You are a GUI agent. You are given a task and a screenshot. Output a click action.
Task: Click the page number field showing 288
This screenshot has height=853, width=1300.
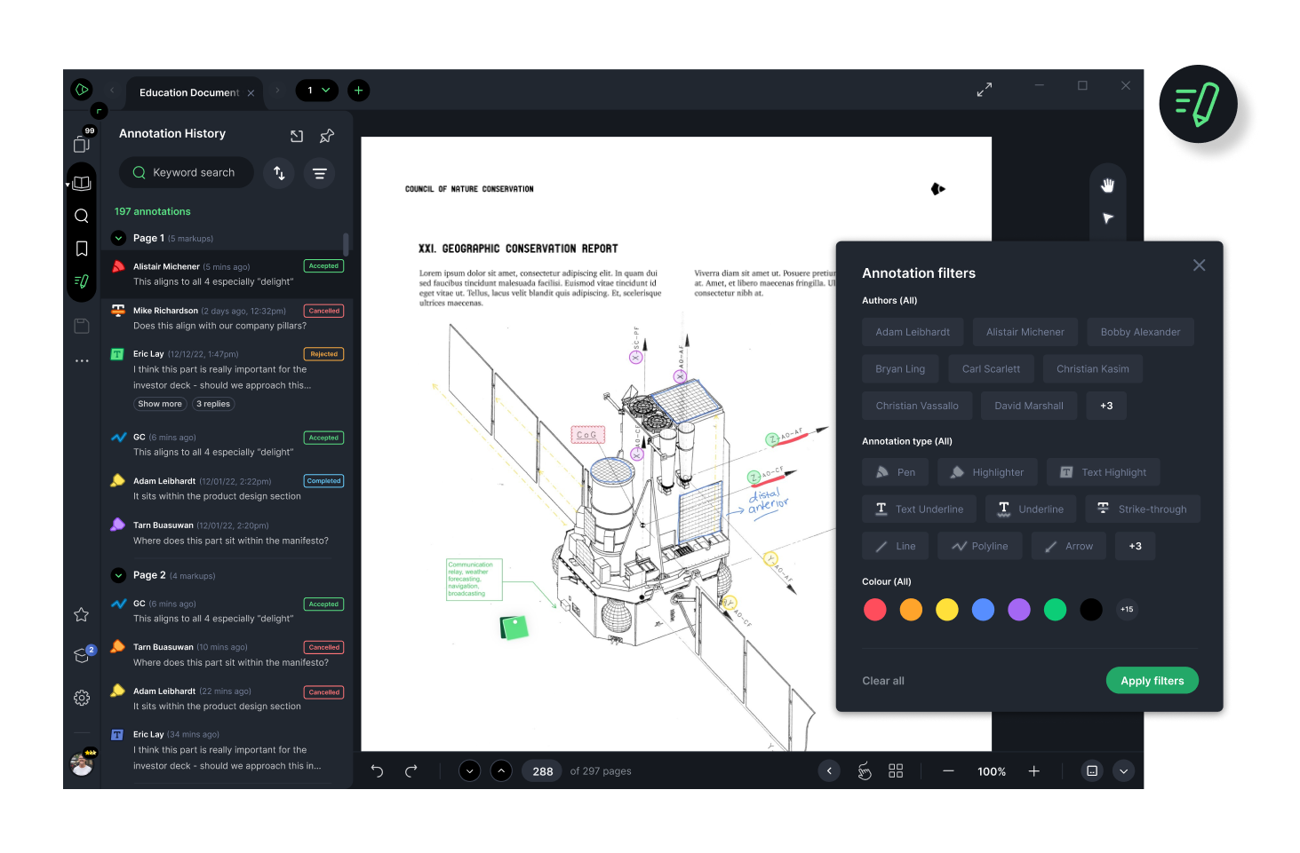[x=541, y=770]
